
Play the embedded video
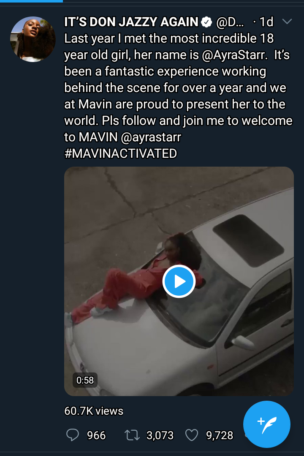point(179,281)
